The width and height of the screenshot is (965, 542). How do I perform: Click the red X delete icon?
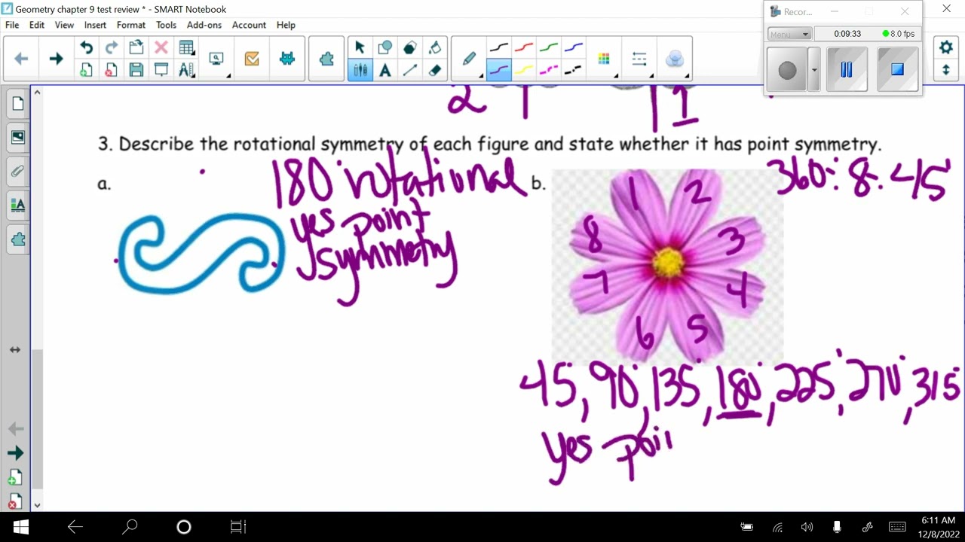pos(161,48)
